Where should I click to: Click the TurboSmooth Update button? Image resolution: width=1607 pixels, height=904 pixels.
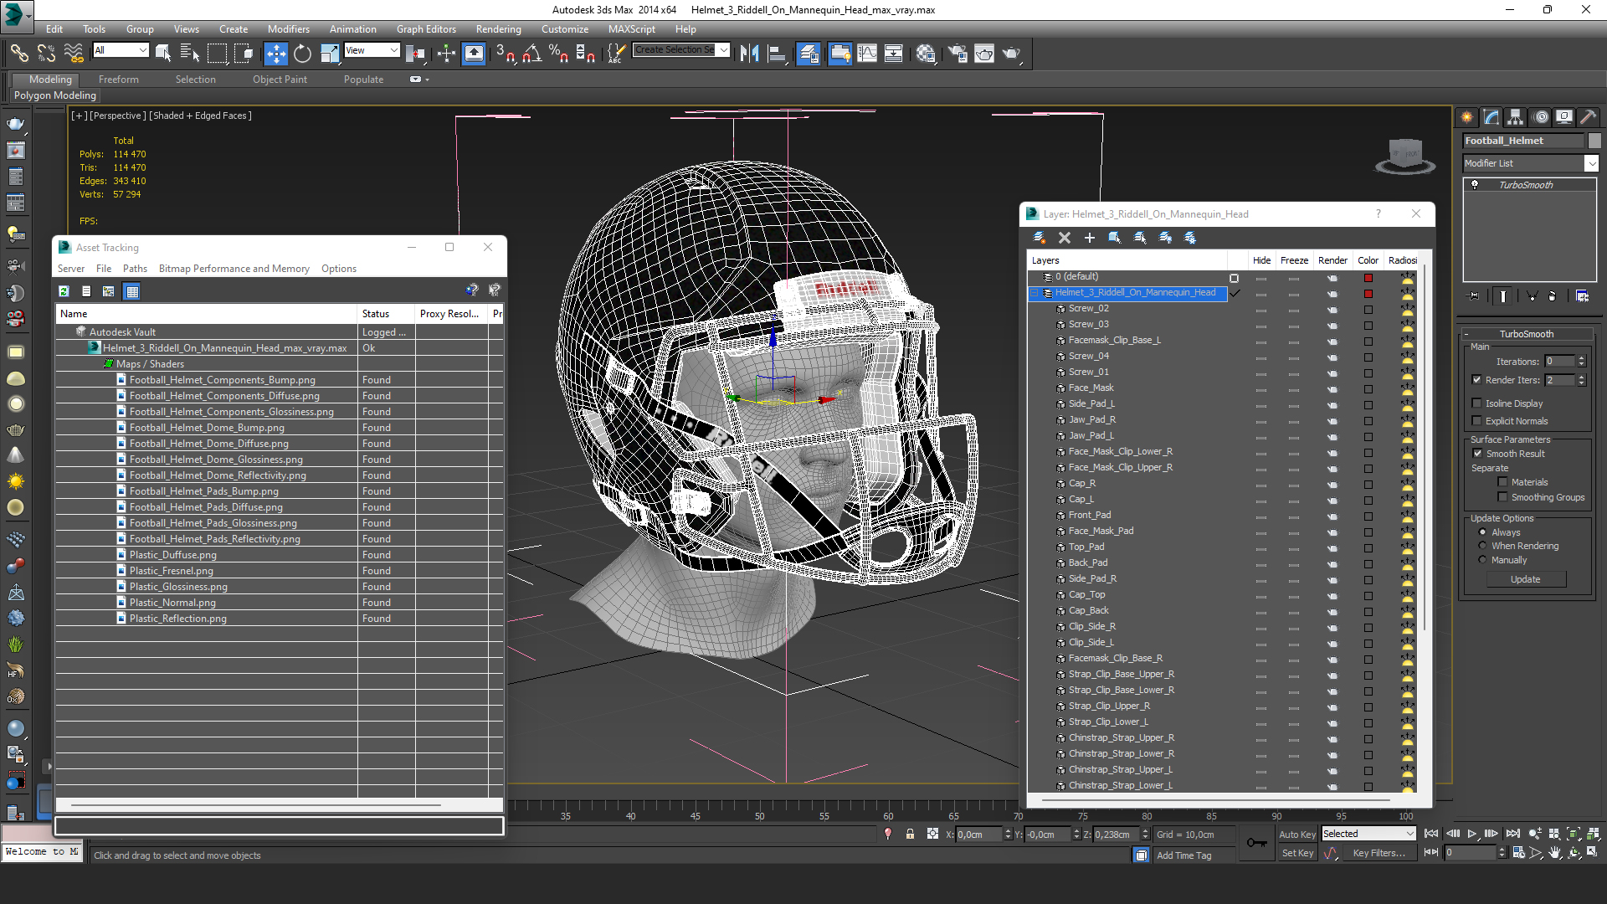pos(1525,579)
